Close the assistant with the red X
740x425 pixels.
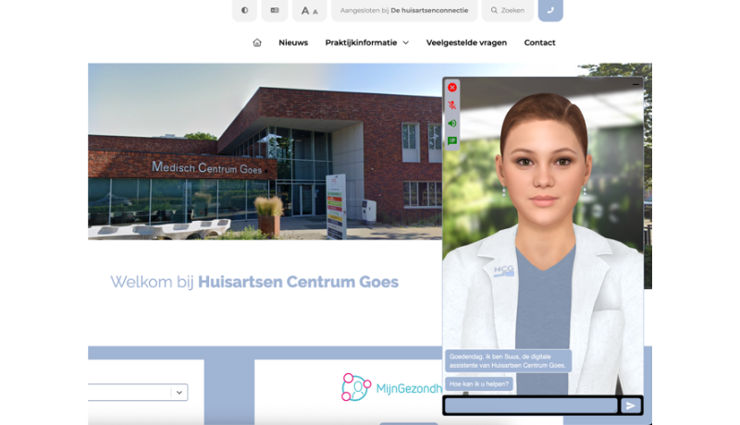pyautogui.click(x=452, y=88)
